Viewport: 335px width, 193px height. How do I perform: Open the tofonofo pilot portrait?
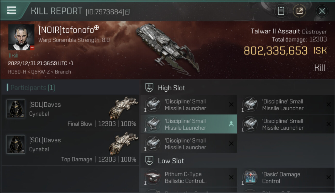(x=21, y=37)
